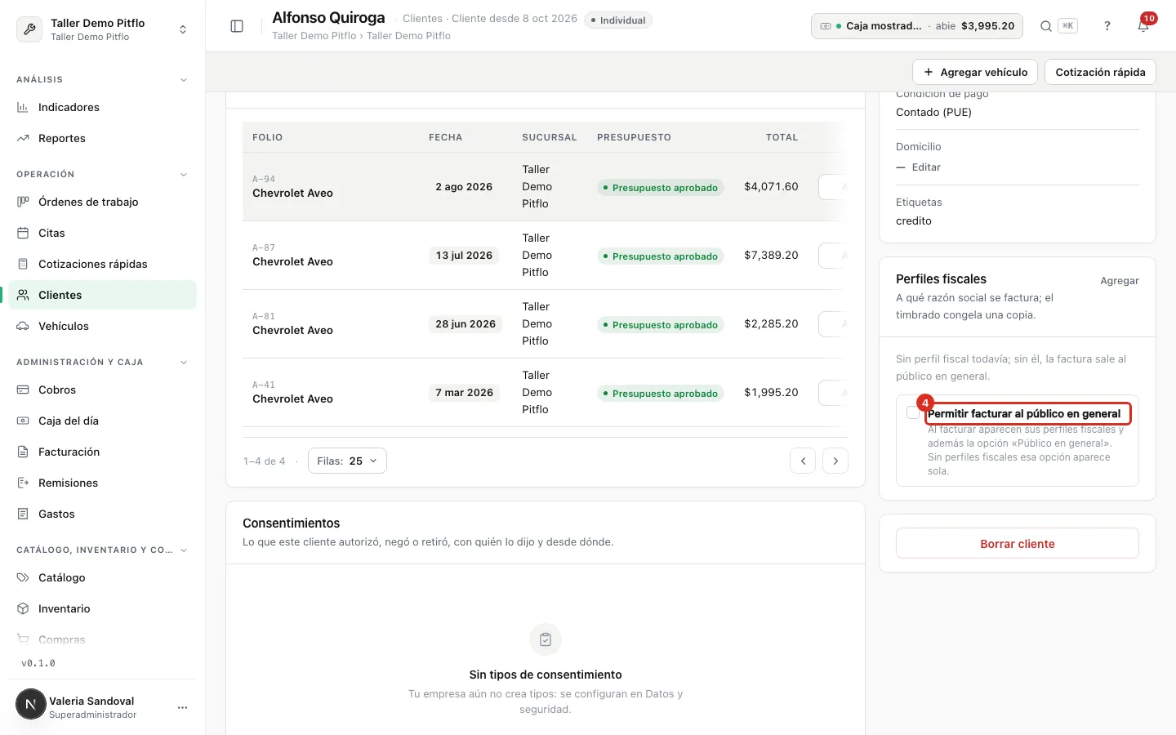Open the help question mark icon
The height and width of the screenshot is (735, 1176).
tap(1107, 26)
